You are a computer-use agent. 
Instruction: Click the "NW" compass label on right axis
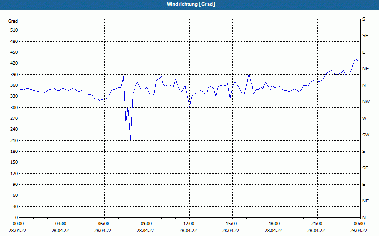point(366,102)
